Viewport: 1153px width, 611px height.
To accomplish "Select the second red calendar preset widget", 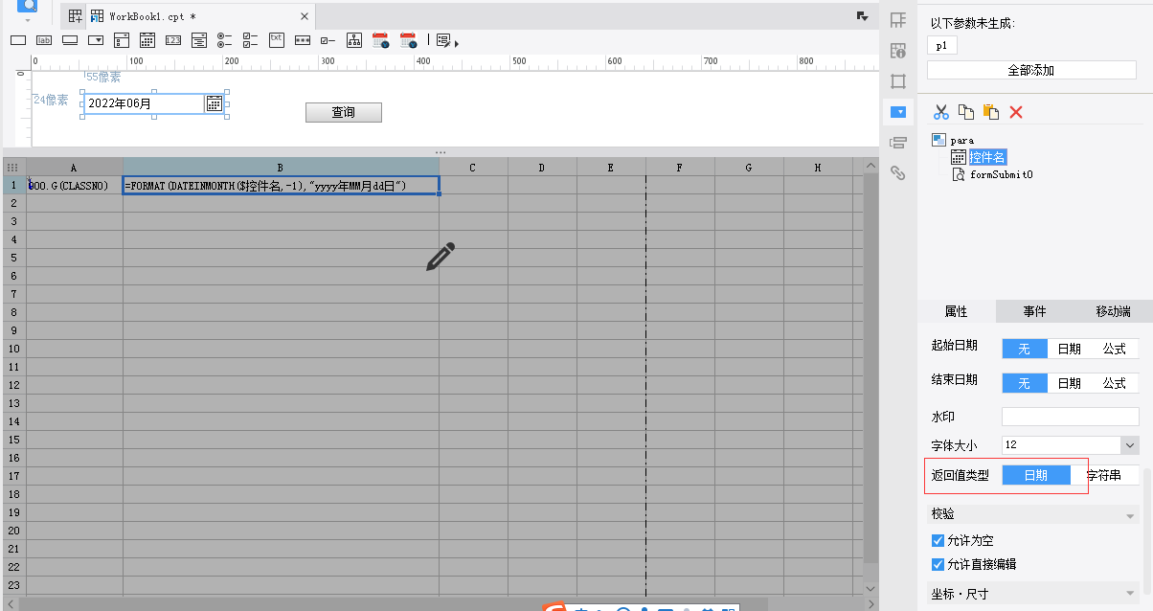I will pos(408,40).
